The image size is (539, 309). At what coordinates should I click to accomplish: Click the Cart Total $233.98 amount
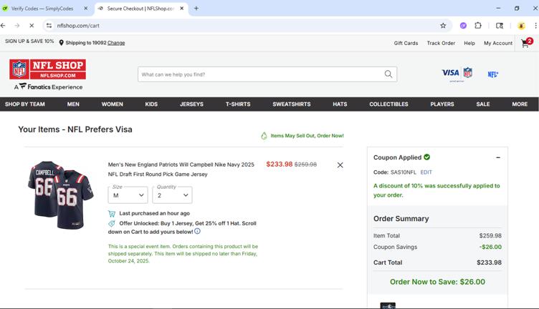489,263
